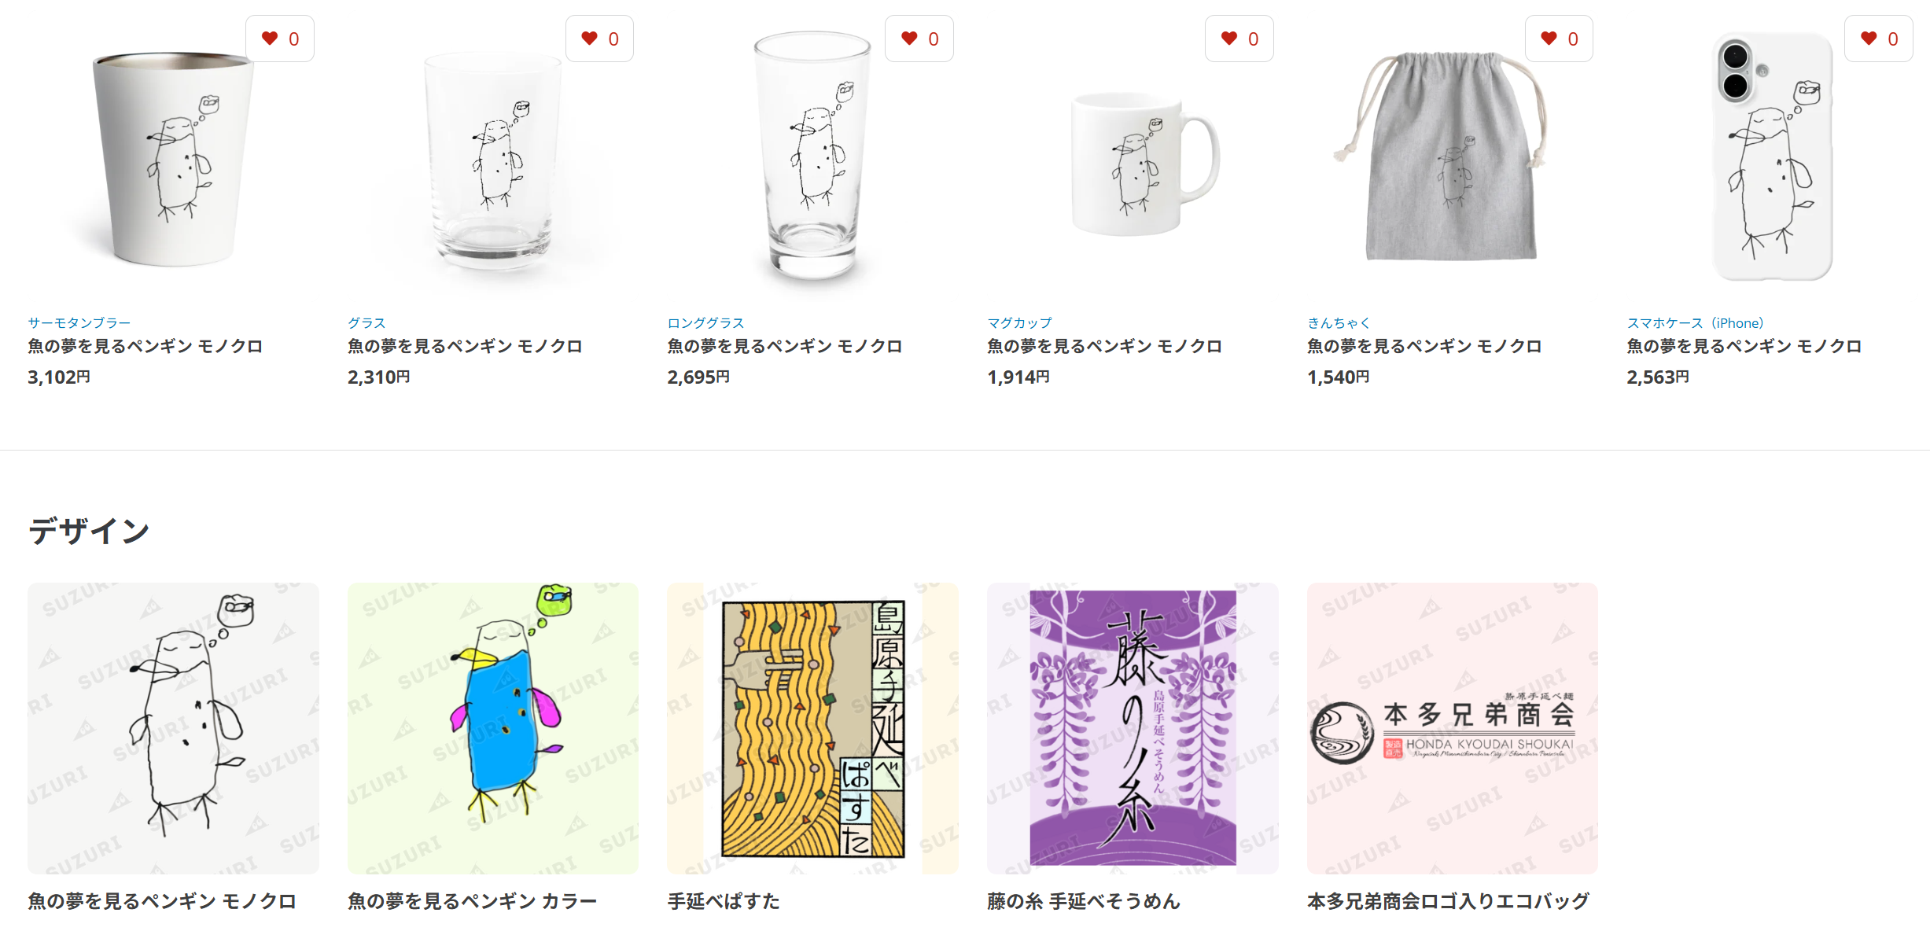Favorite the ロンググラス product via heart
The height and width of the screenshot is (931, 1930).
click(x=919, y=39)
